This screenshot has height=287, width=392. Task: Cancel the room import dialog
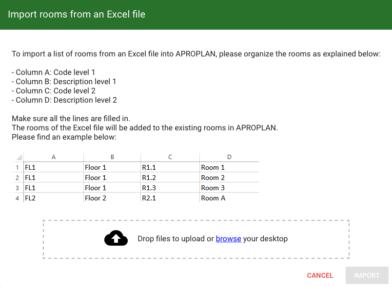click(320, 275)
